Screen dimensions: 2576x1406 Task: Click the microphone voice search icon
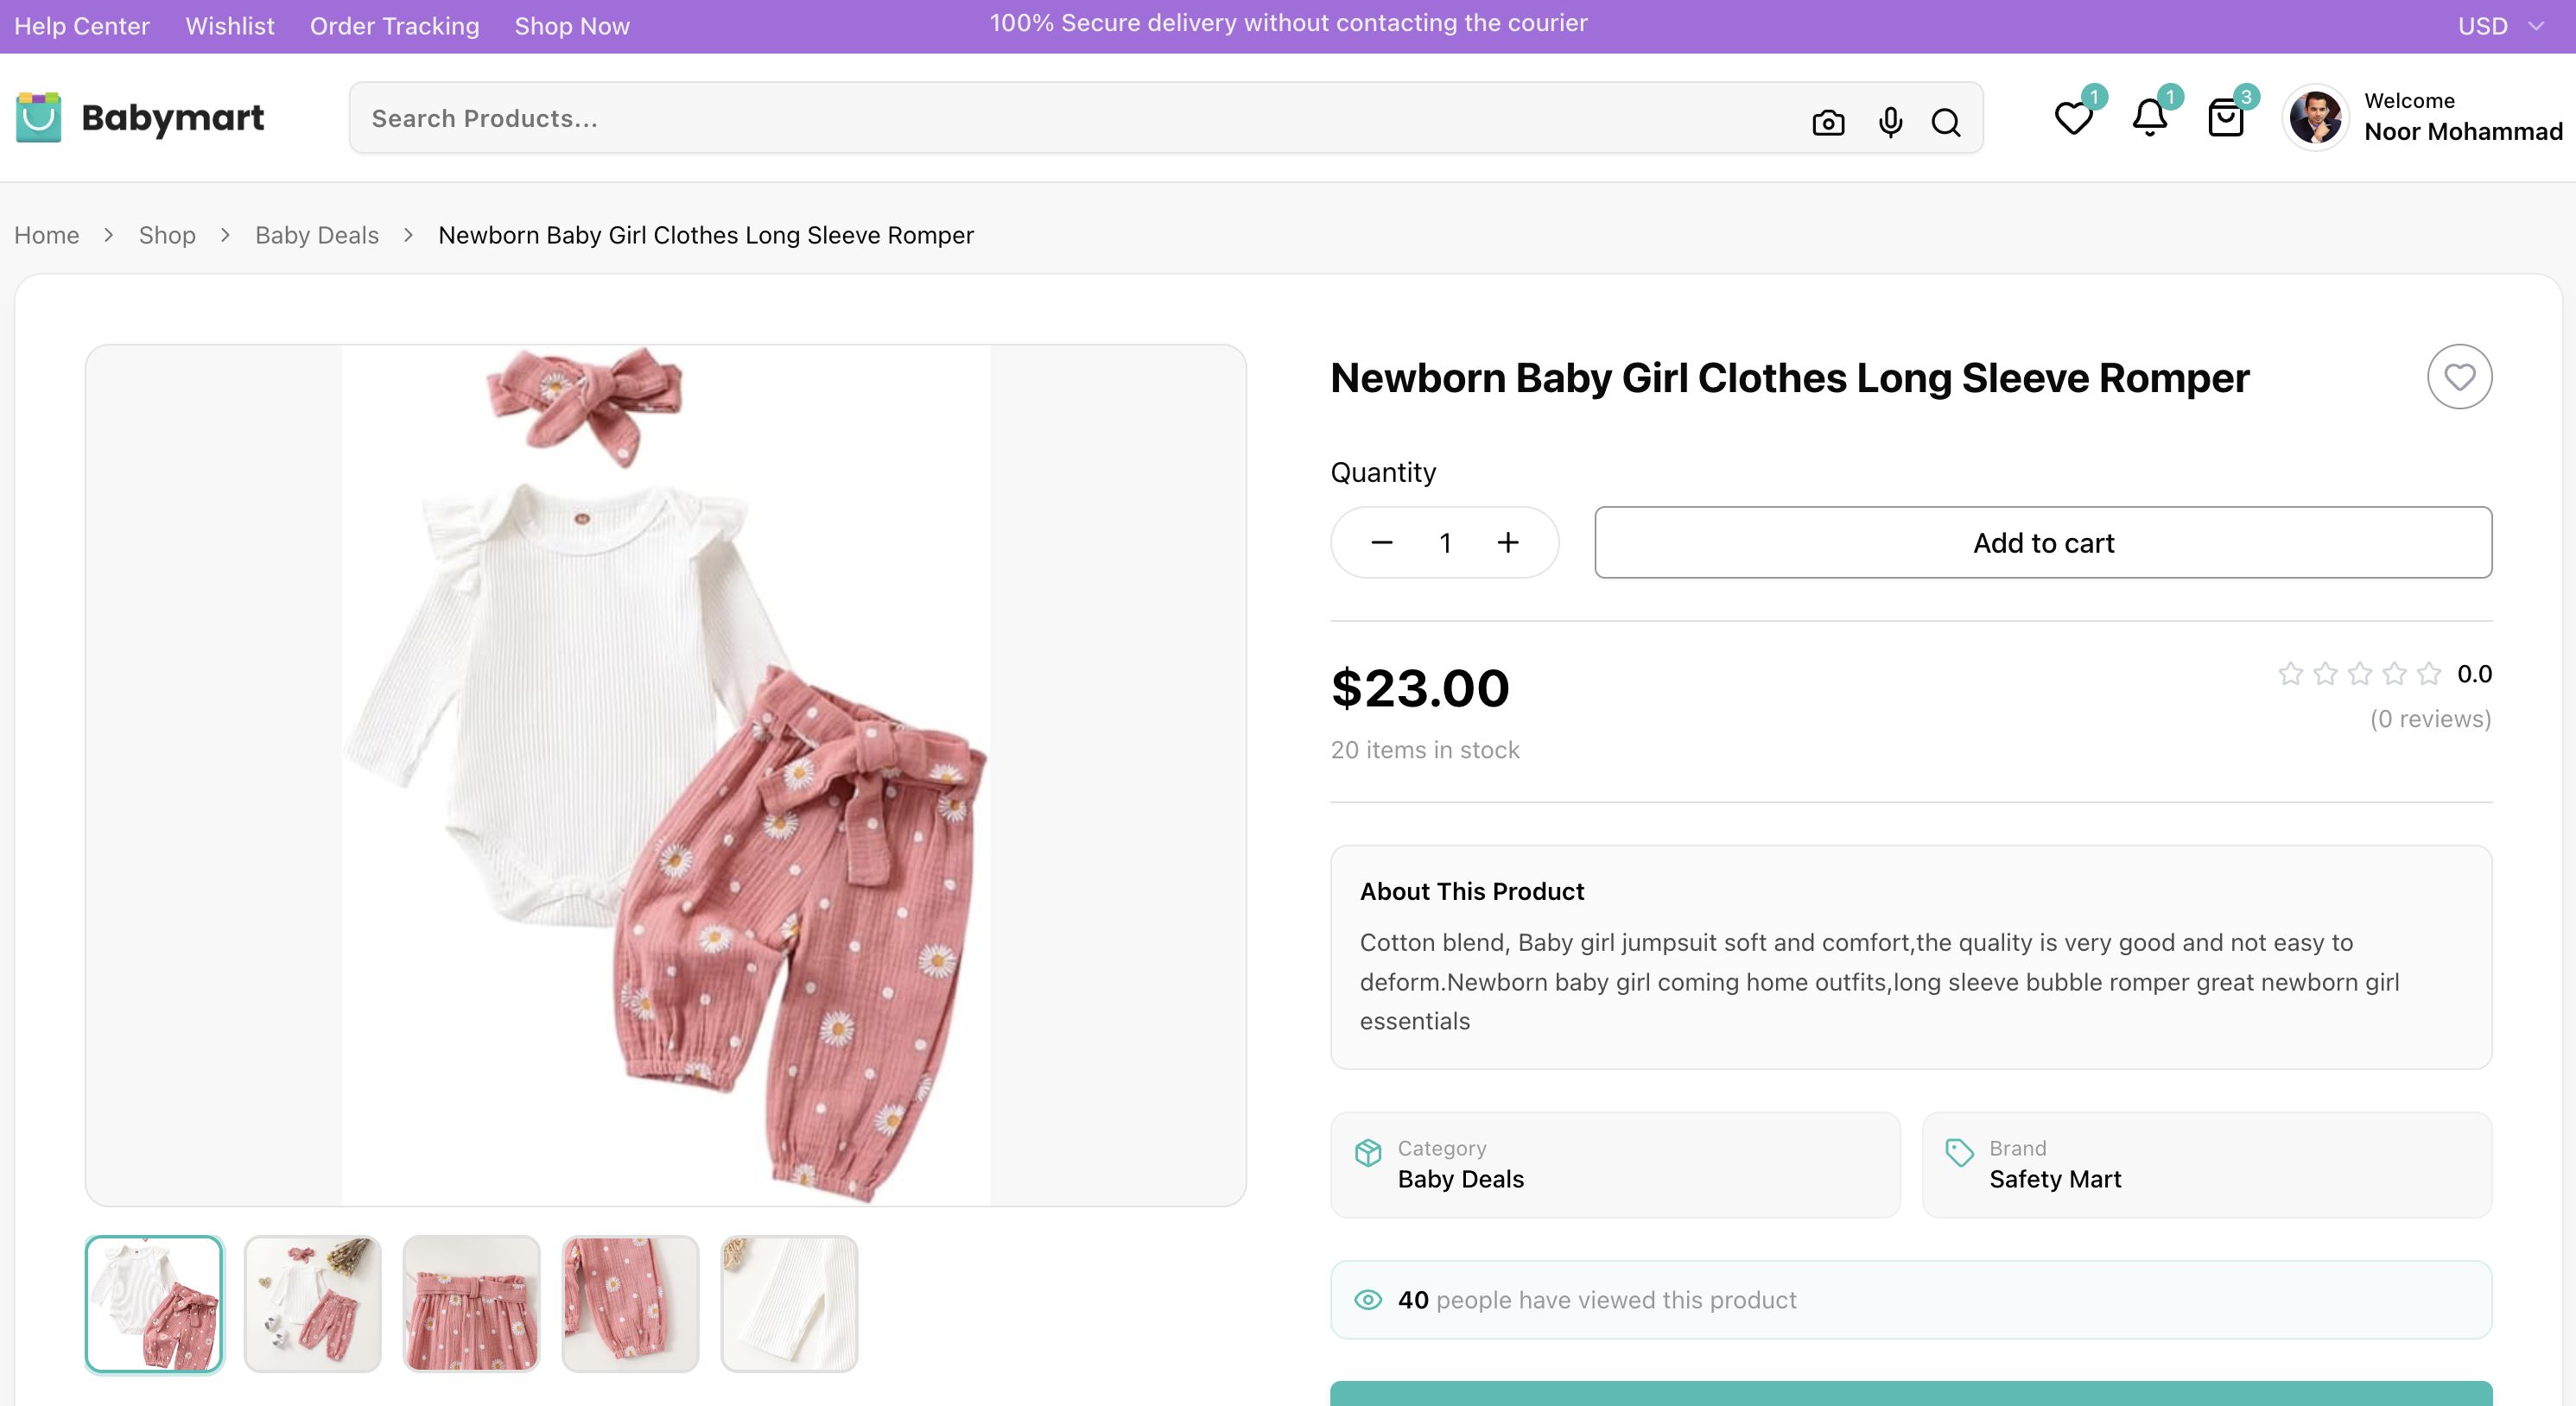coord(1890,122)
